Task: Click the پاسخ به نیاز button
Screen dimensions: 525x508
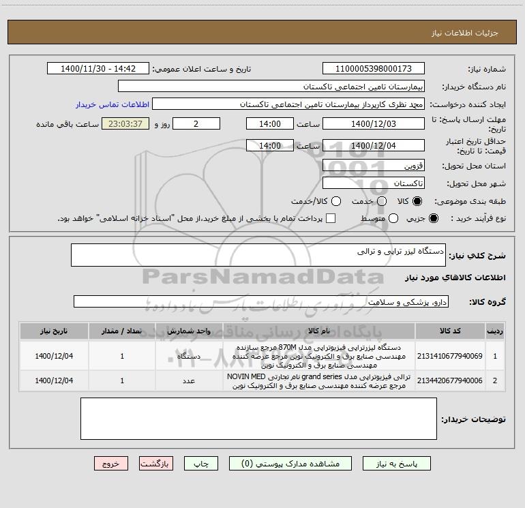Action: (x=396, y=464)
